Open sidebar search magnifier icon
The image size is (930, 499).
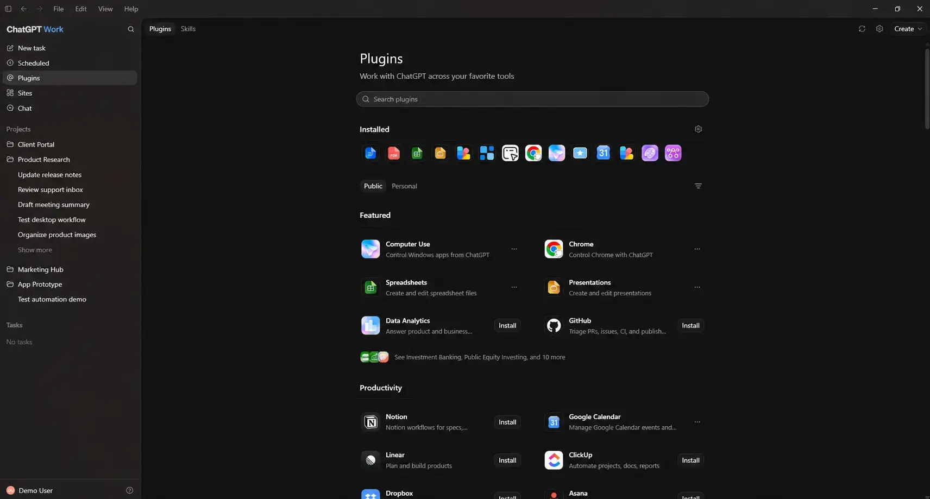click(x=131, y=29)
